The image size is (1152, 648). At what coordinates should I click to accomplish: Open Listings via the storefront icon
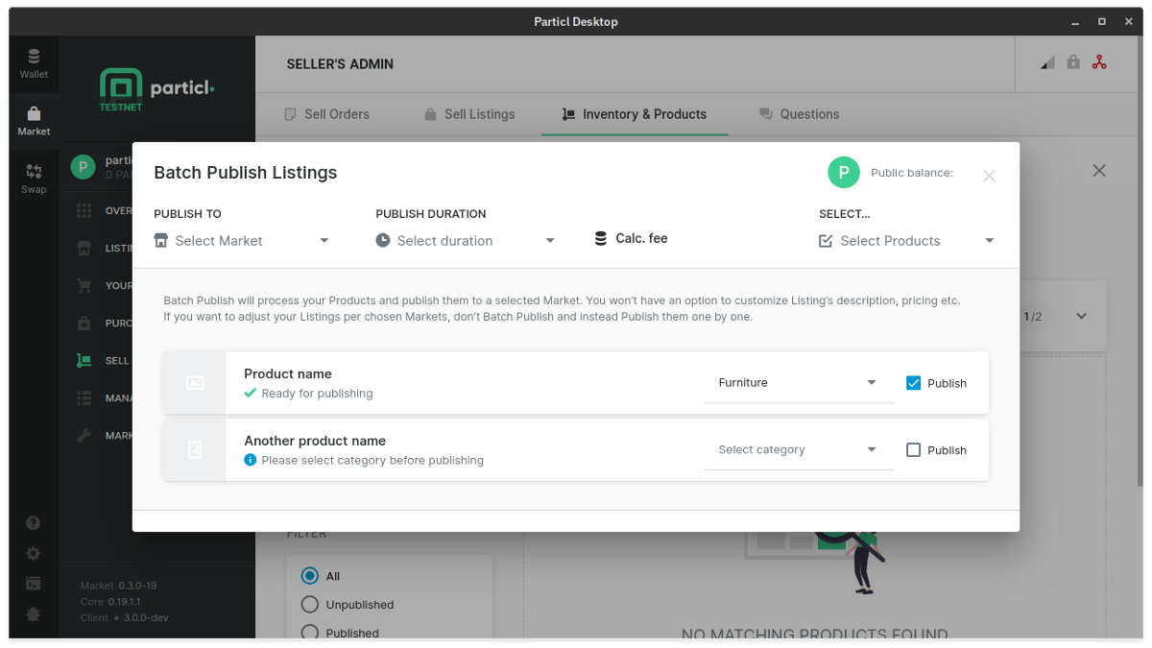[x=84, y=248]
